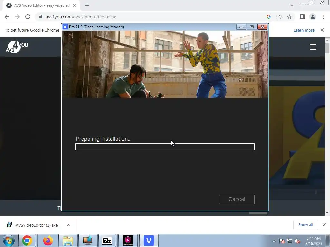Show hidden system tray icons
The width and height of the screenshot is (330, 247).
pos(274,241)
